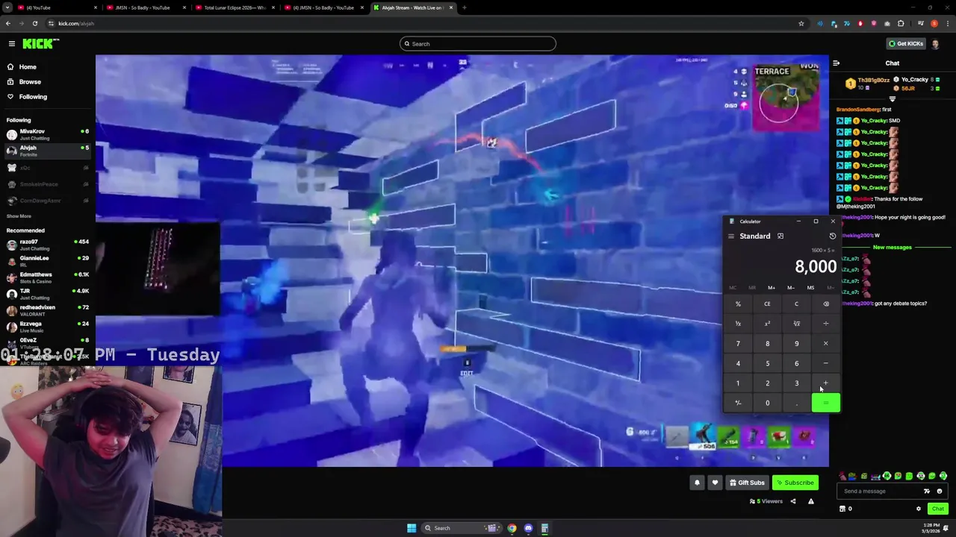
Task: Click Get KICKs button
Action: (905, 43)
